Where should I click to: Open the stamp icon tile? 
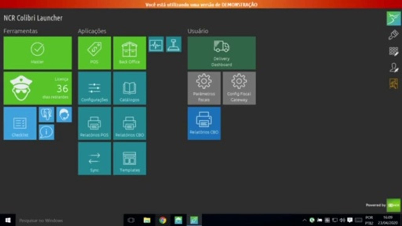coord(174,44)
